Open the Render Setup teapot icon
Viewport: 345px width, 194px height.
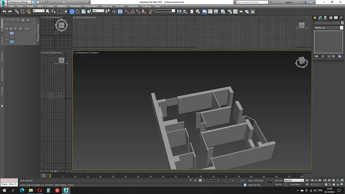click(x=230, y=11)
